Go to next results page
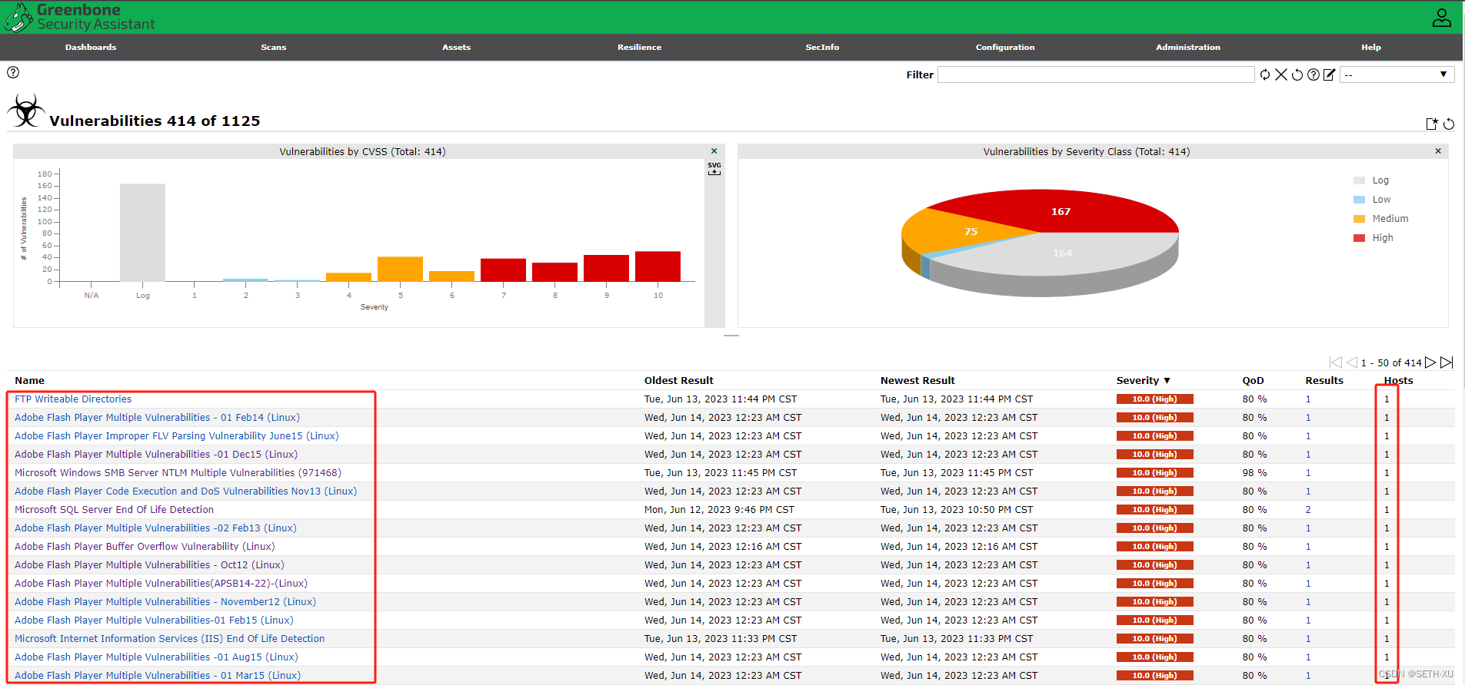 1430,362
